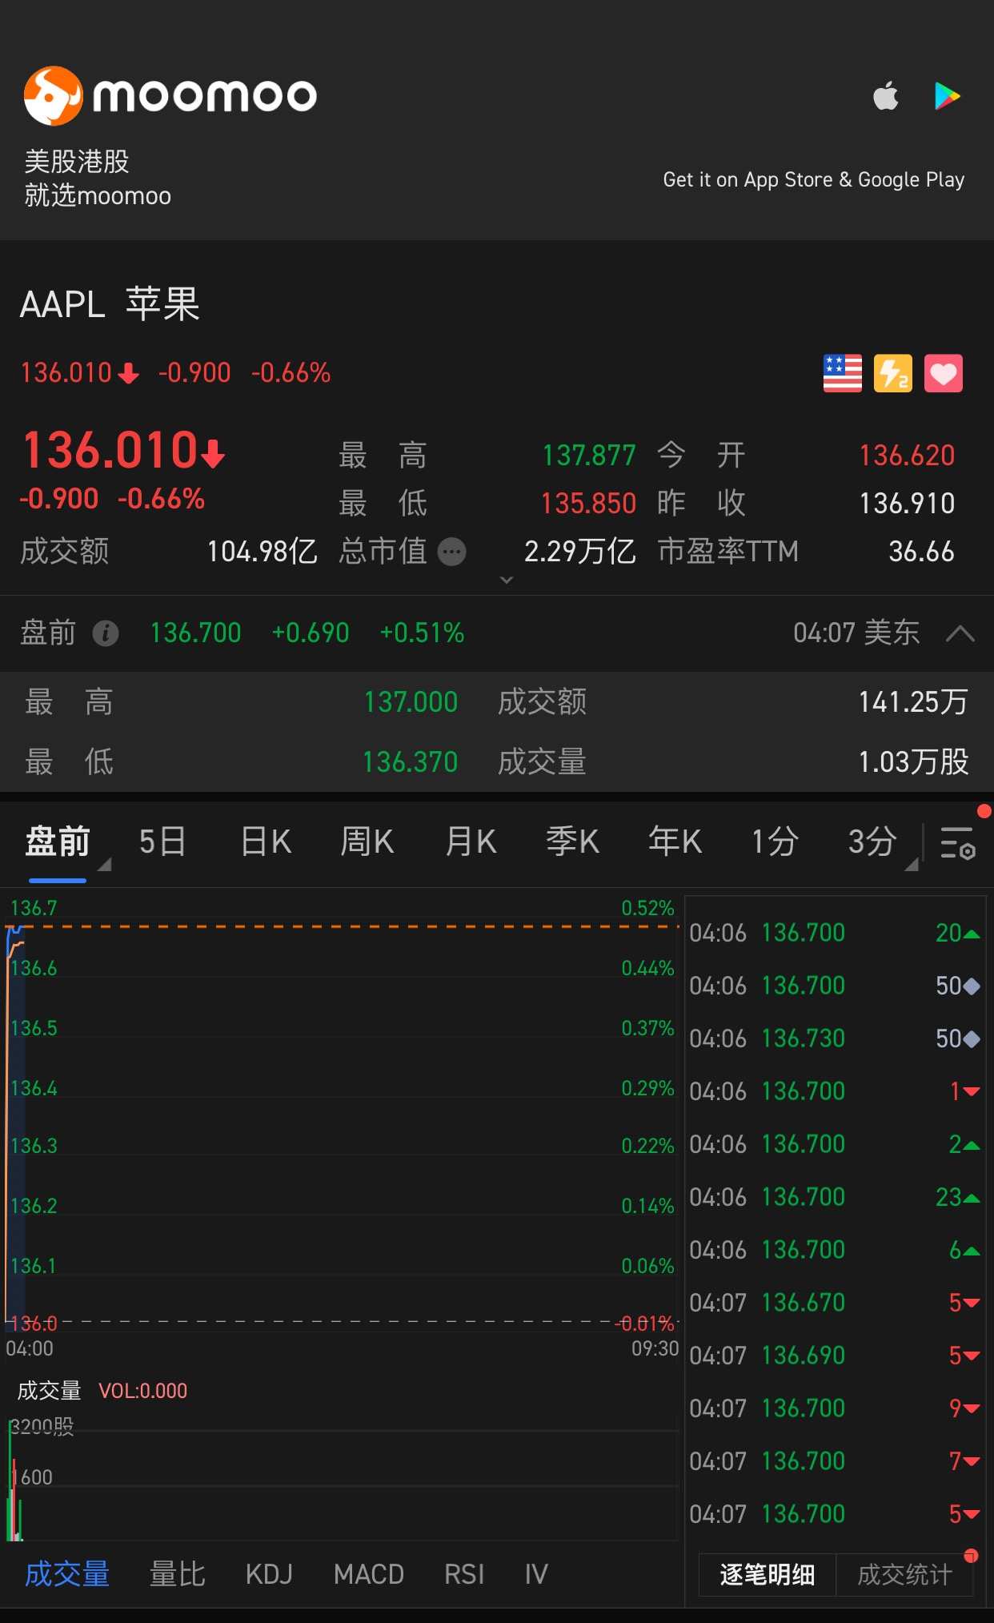This screenshot has width=994, height=1623.
Task: Switch to 成交统计 trade statistics
Action: tap(905, 1575)
